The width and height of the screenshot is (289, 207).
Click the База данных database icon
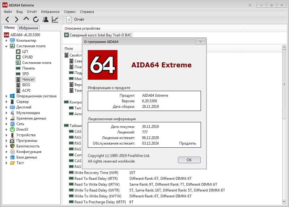12,157
